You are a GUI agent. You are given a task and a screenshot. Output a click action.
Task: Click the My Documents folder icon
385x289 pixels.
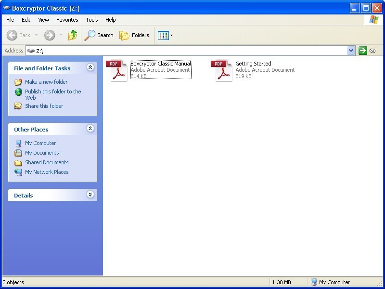point(18,153)
